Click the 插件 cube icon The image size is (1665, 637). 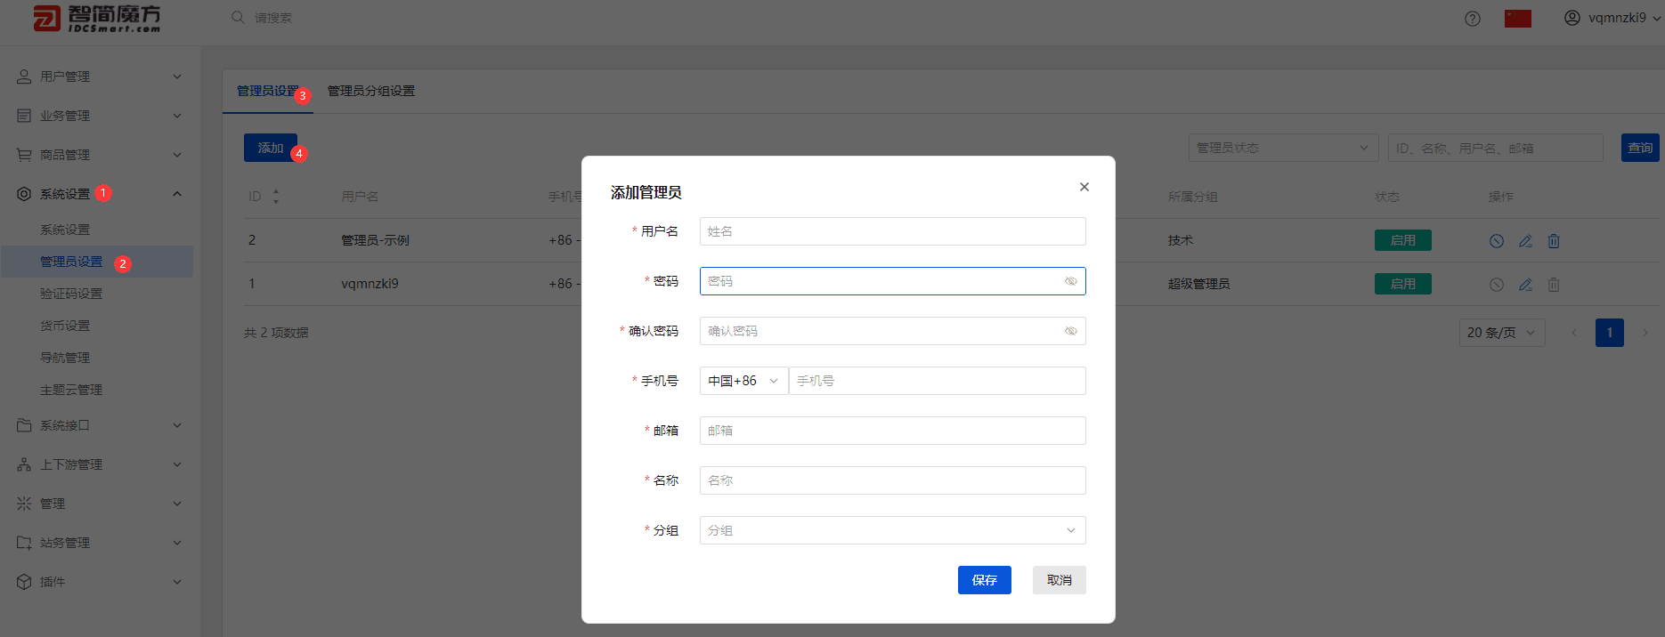coord(24,582)
